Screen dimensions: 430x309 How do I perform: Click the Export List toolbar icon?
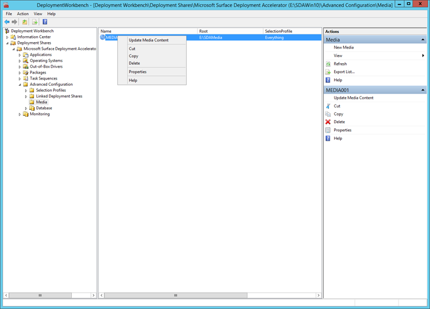(x=34, y=22)
